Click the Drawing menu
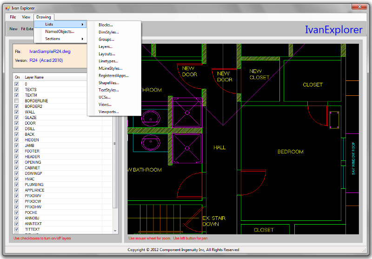Screen dimensions: 372x259 [44, 17]
